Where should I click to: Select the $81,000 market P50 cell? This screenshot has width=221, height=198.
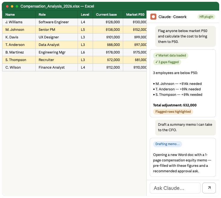tap(135, 60)
